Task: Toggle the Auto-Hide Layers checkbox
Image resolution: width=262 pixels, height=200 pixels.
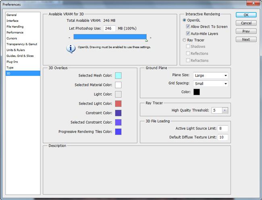Action: (188, 33)
